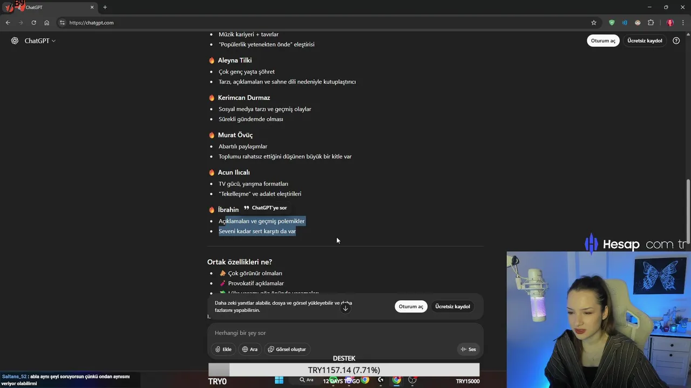Click the Murat Övüç heading
The width and height of the screenshot is (691, 388).
235,135
